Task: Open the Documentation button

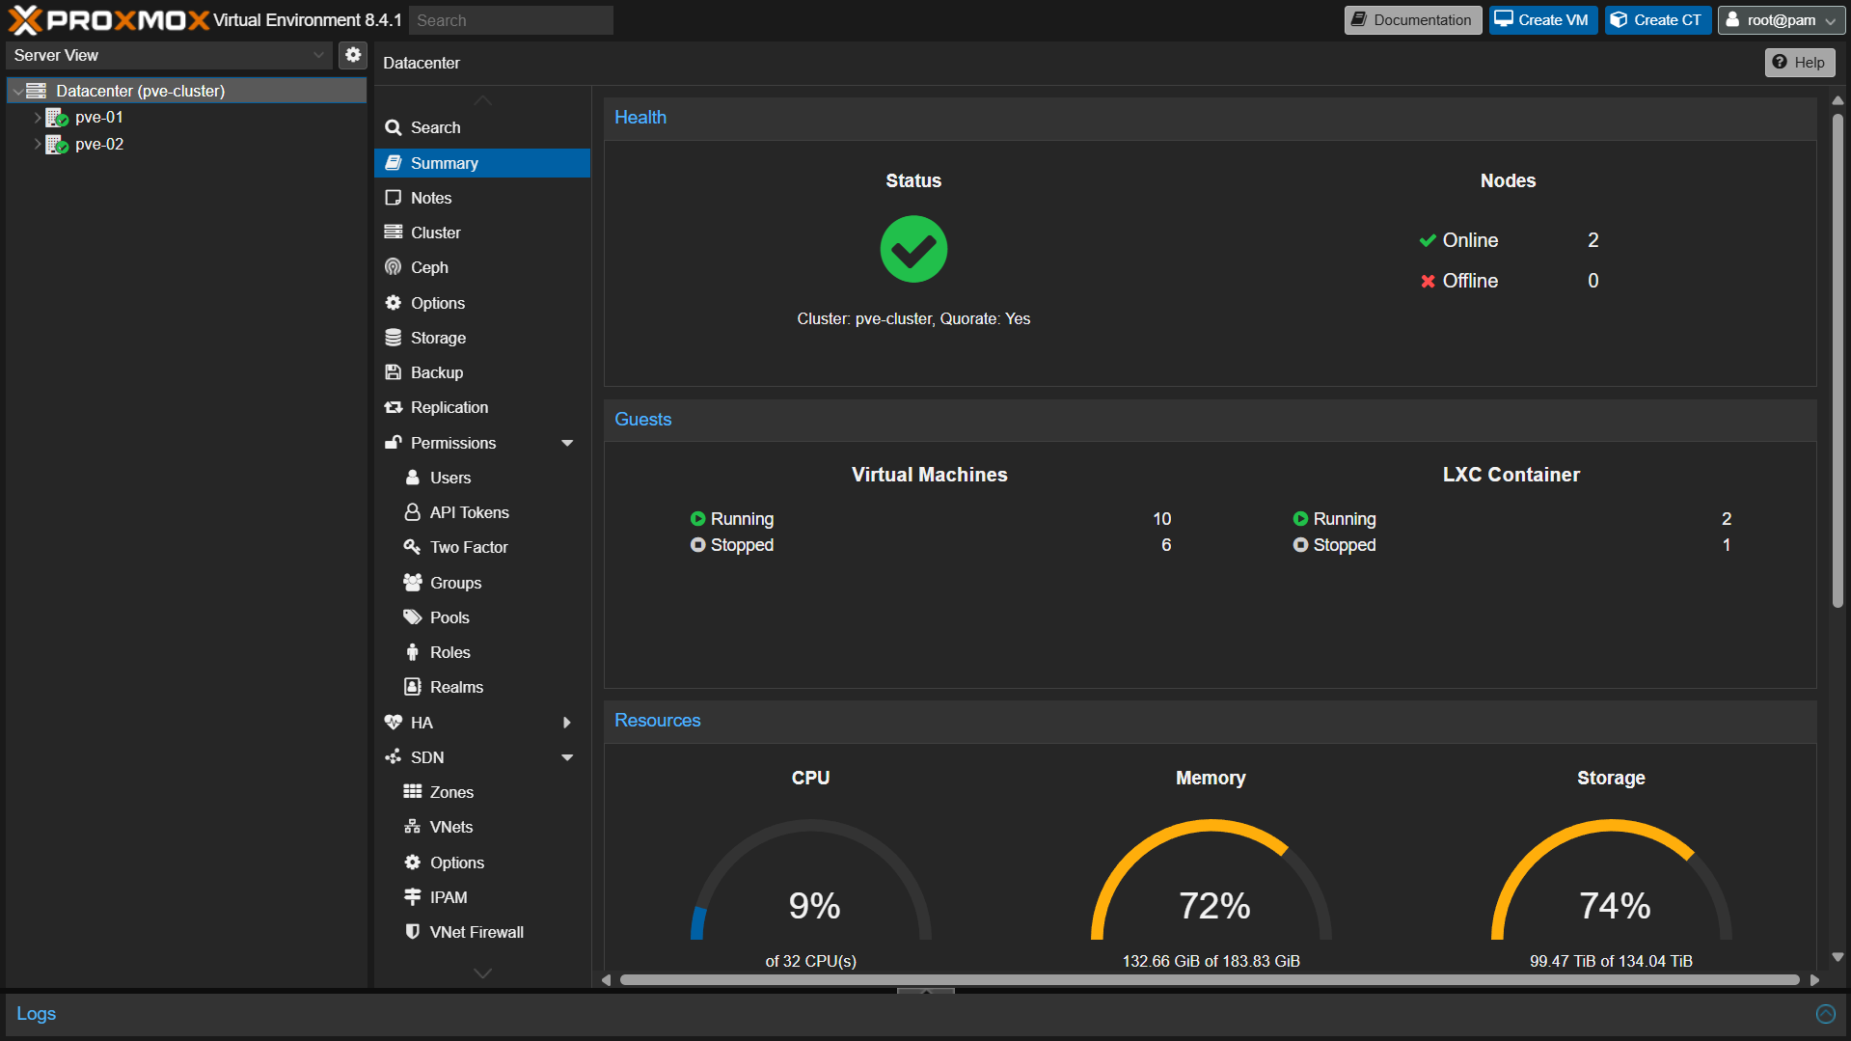Action: coord(1412,20)
